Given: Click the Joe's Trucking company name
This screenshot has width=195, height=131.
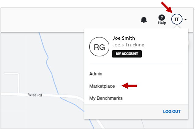Looking at the screenshot, I should click(129, 45).
